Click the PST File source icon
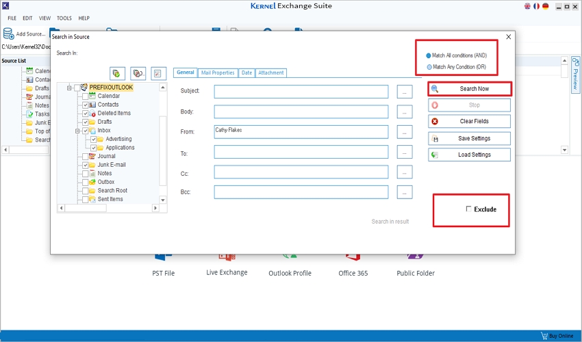The width and height of the screenshot is (582, 342). (163, 257)
